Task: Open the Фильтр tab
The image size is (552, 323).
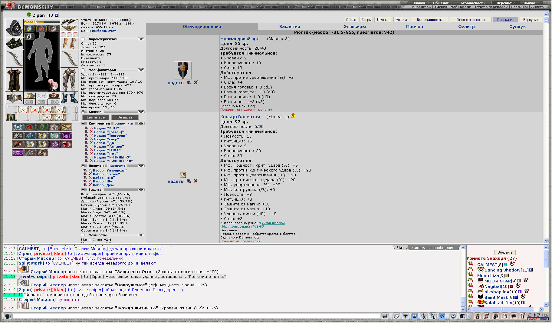Action: coord(466,27)
